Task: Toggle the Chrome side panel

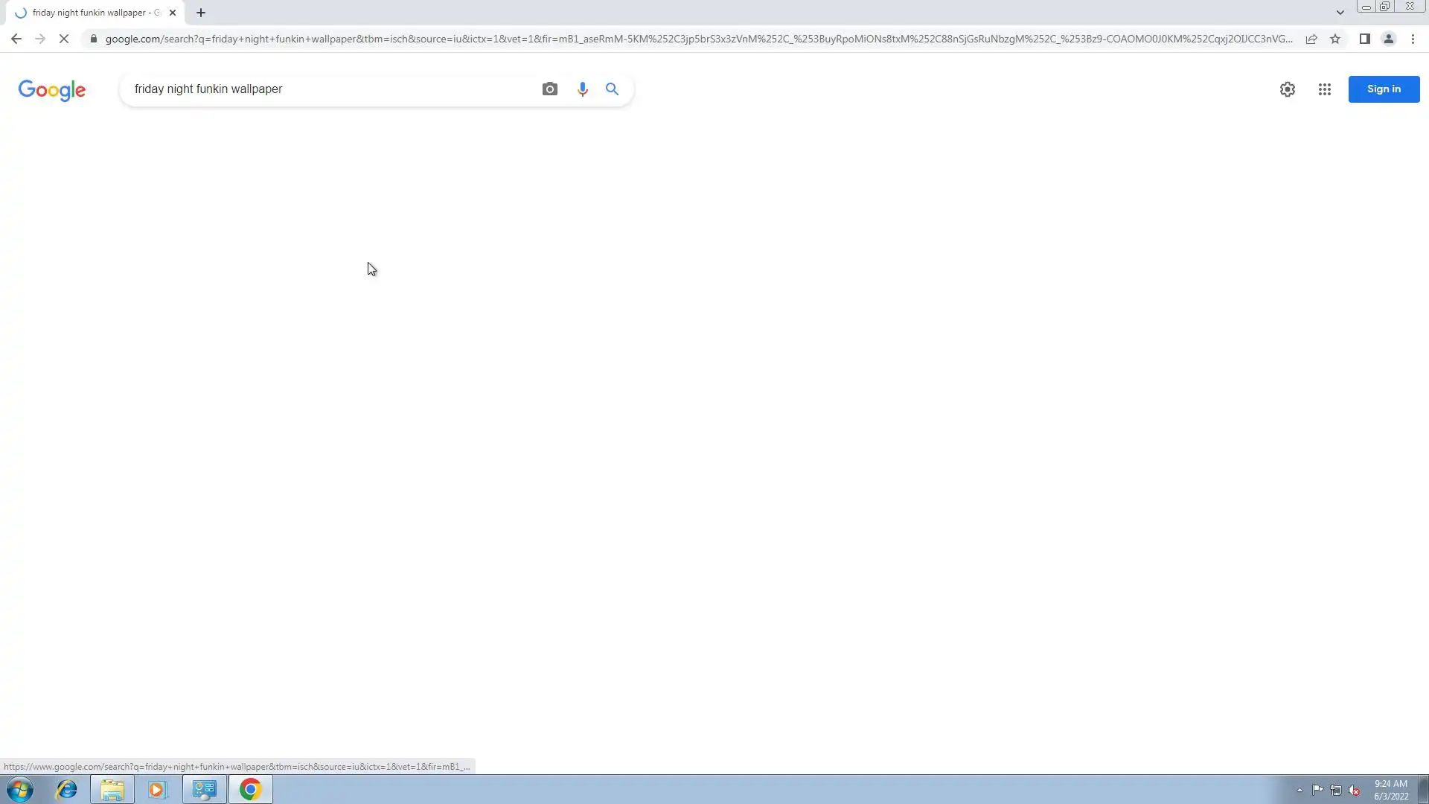Action: pyautogui.click(x=1364, y=39)
